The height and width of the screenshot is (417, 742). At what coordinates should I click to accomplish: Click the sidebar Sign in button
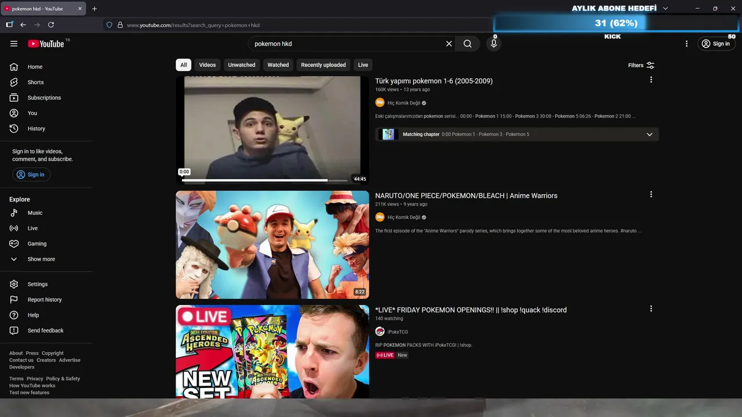31,174
